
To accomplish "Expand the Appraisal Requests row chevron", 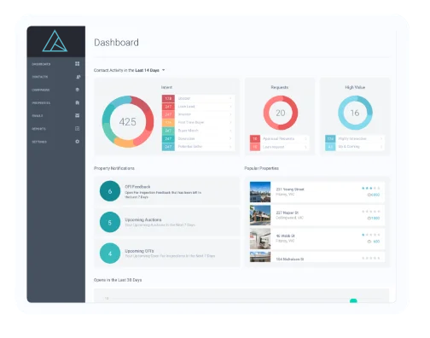I will (x=305, y=139).
